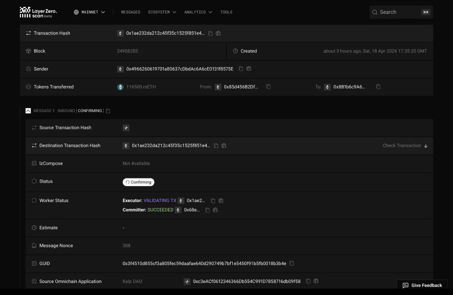The image size is (453, 295).
Task: Expand the Analytics menu
Action: pyautogui.click(x=198, y=12)
